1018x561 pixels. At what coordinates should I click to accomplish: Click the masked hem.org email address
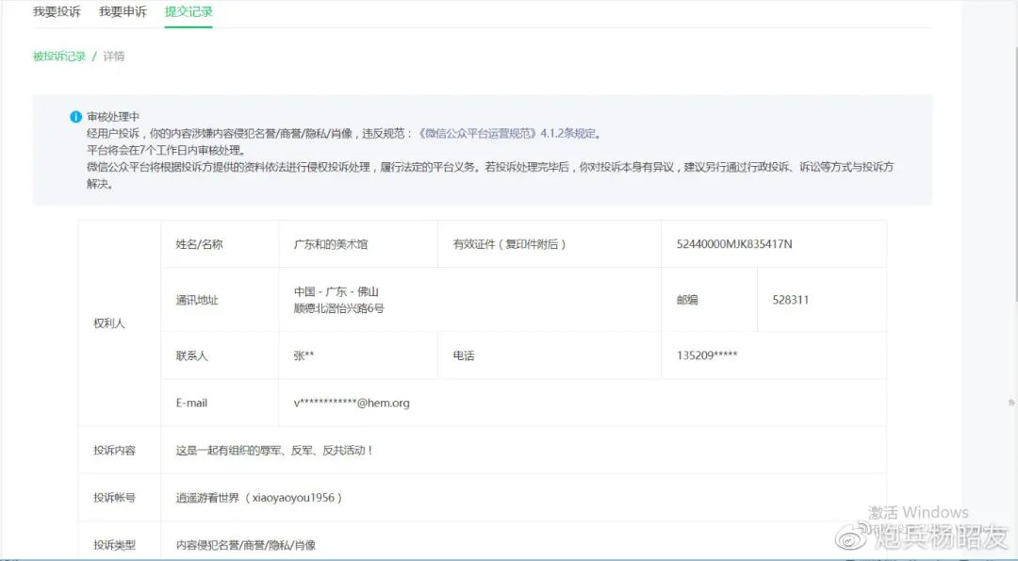[352, 403]
